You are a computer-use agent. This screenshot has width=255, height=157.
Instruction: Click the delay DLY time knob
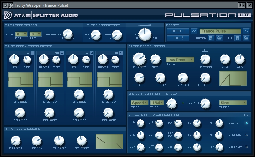pos(178,123)
